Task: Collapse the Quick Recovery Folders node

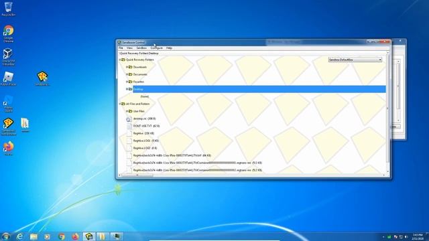Action: (120, 60)
